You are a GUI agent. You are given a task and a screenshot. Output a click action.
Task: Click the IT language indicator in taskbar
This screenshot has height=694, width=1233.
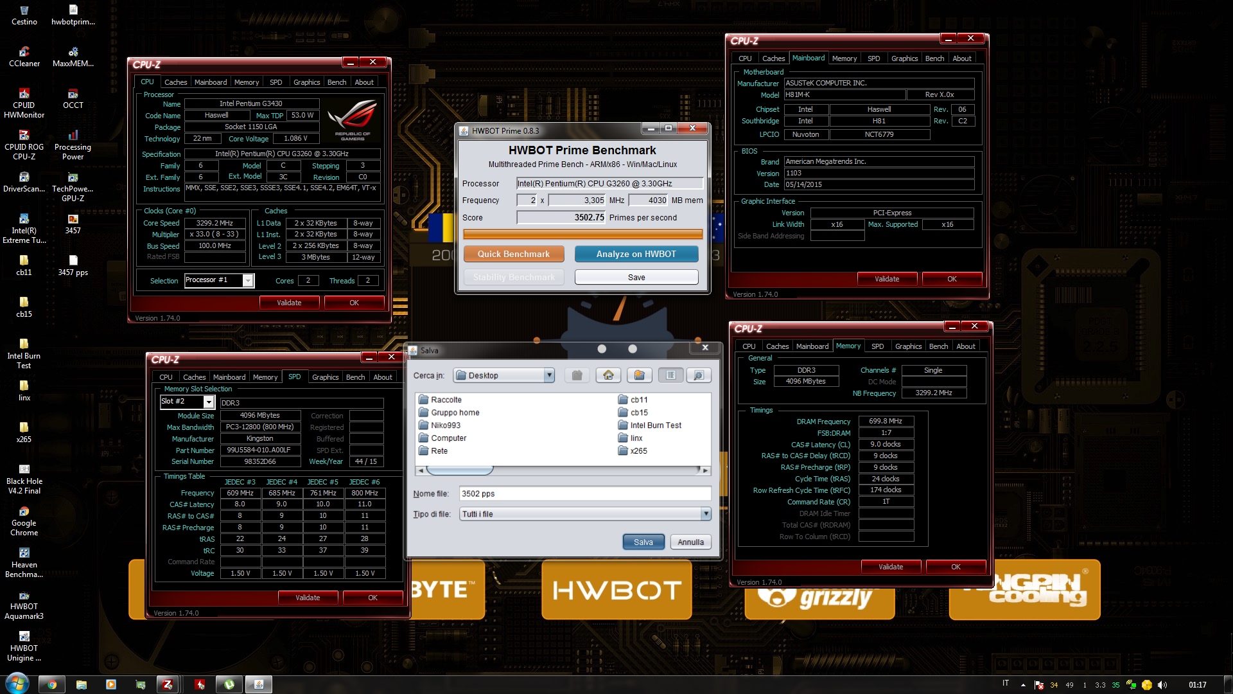(1006, 684)
